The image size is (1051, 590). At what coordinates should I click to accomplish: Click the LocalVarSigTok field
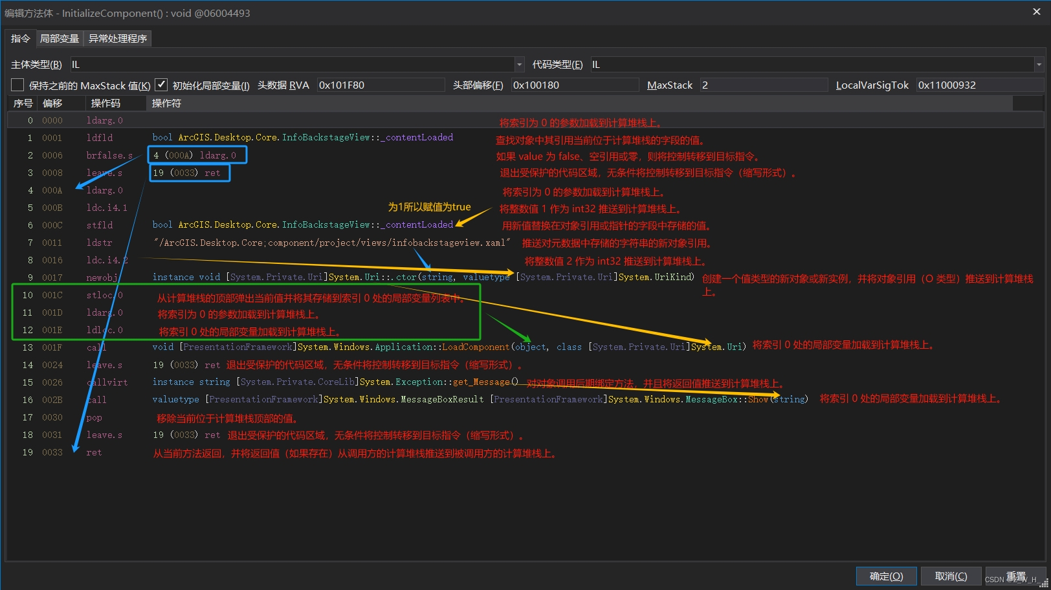click(980, 85)
